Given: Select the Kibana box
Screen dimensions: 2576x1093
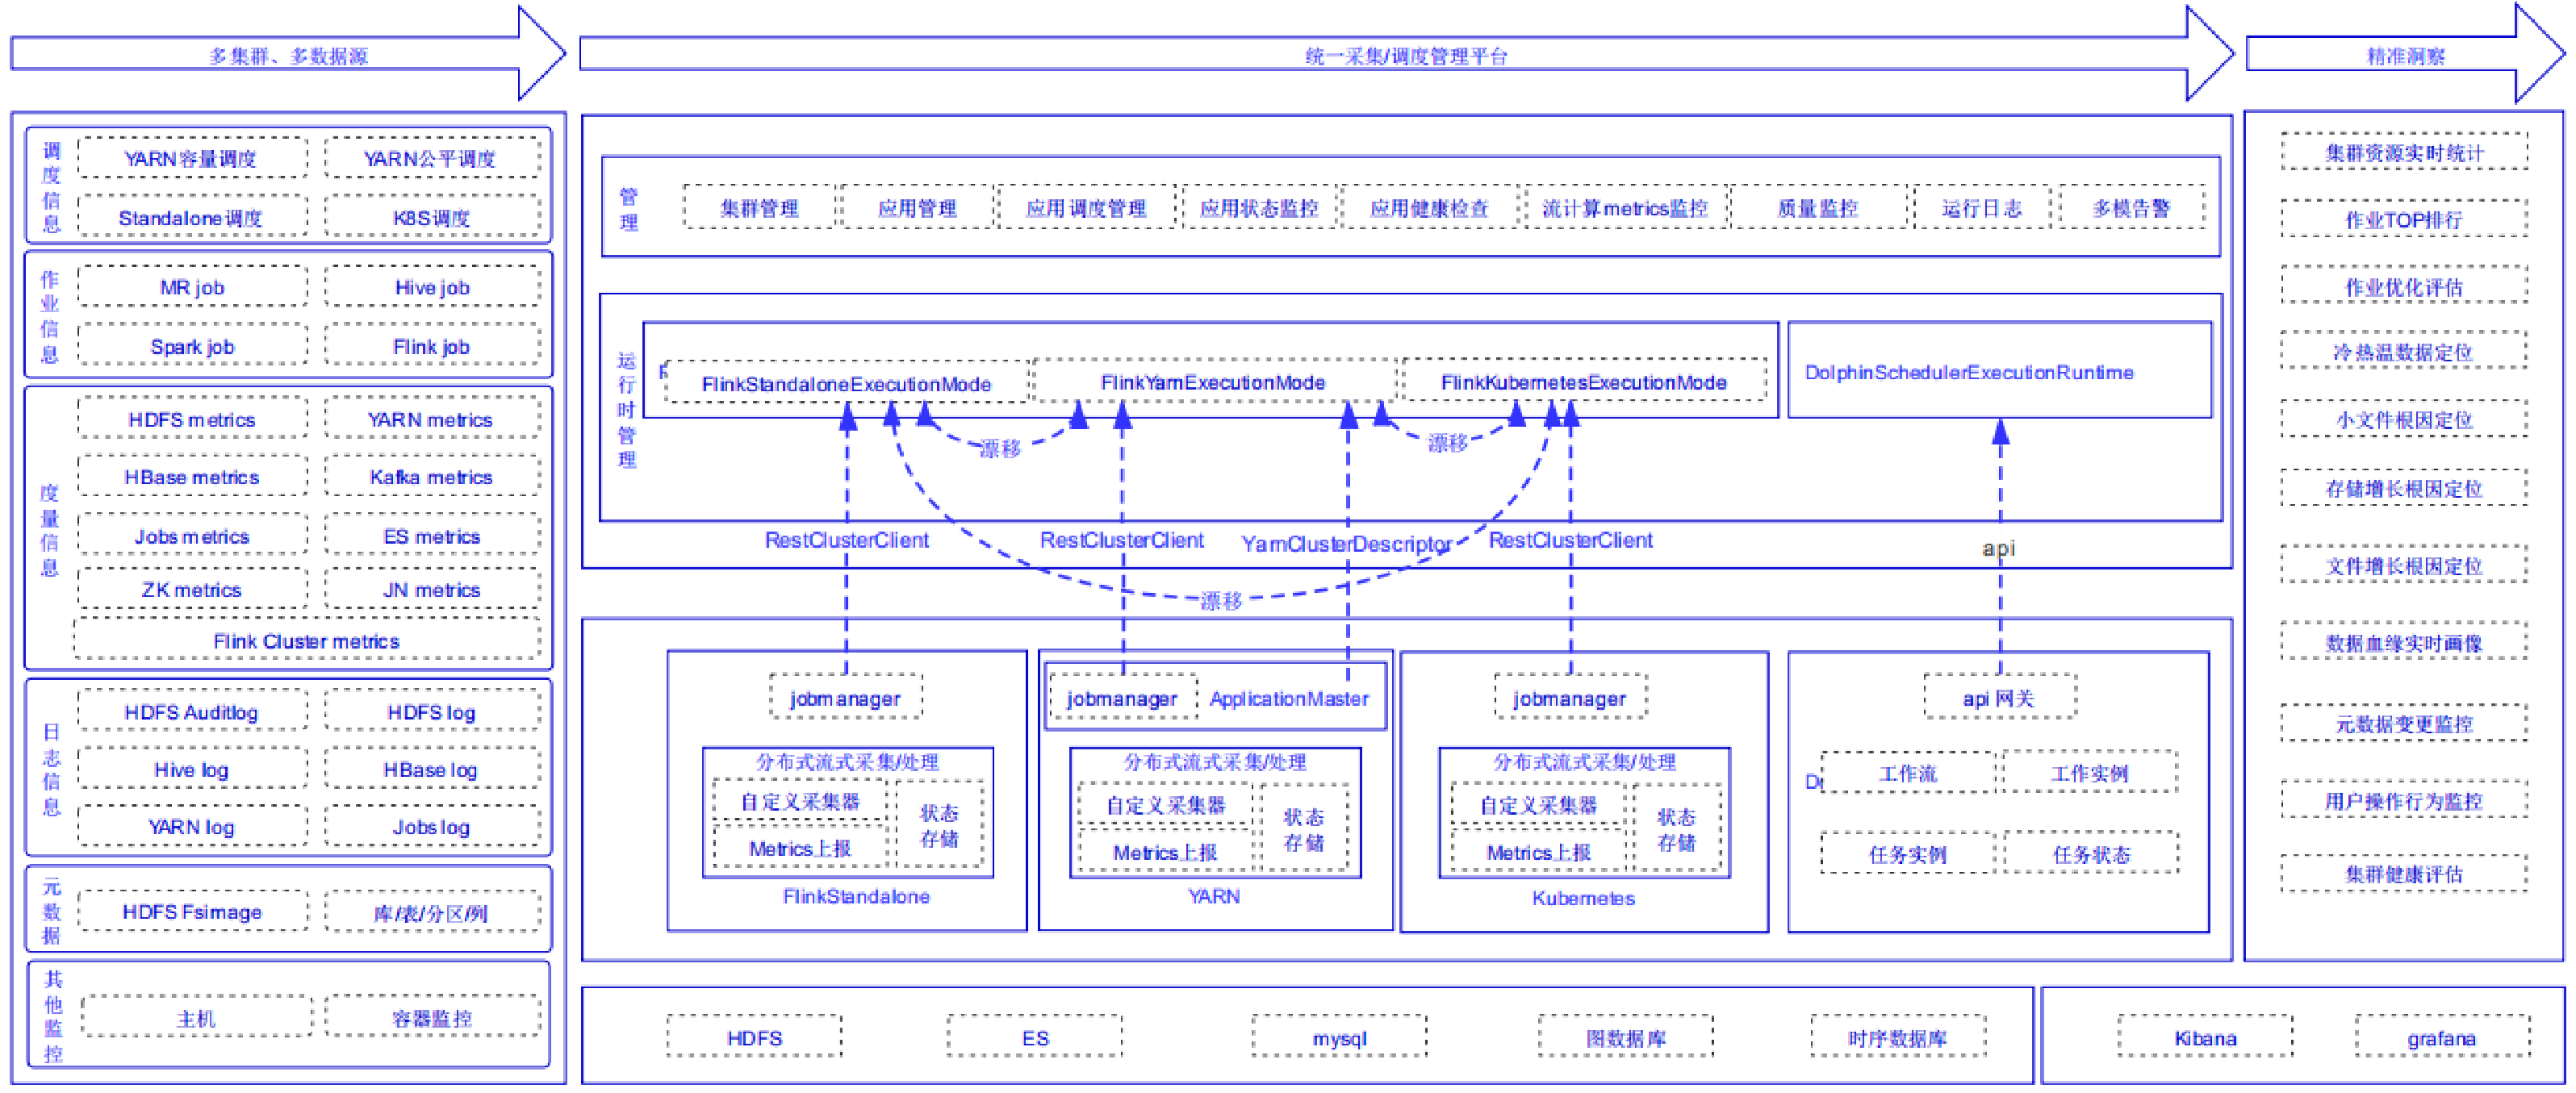Looking at the screenshot, I should pyautogui.click(x=2205, y=1036).
